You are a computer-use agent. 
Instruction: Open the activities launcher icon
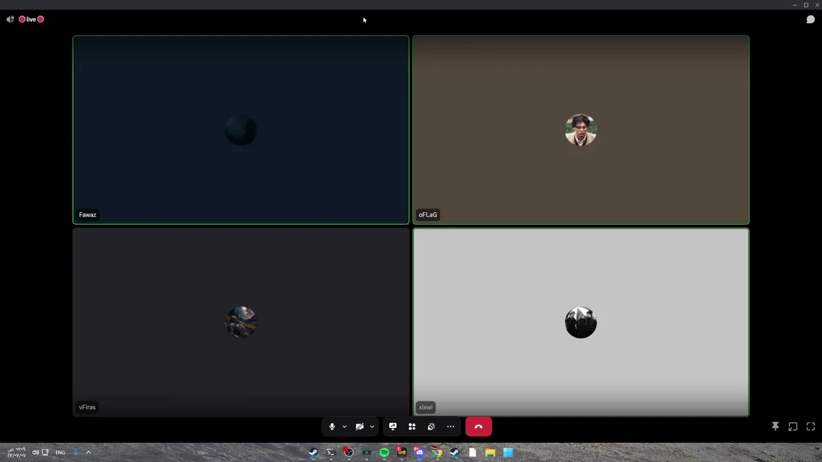tap(412, 427)
